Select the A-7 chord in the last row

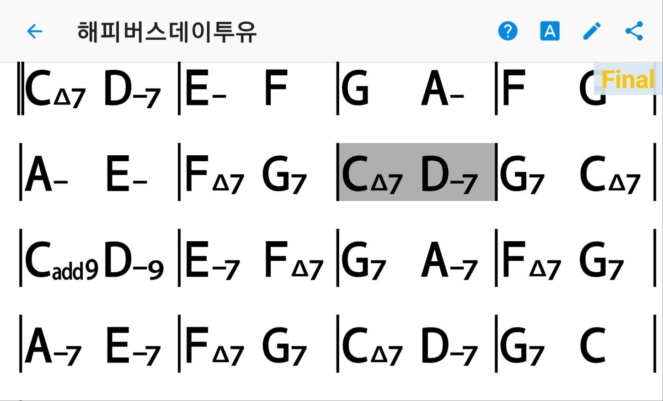(53, 345)
